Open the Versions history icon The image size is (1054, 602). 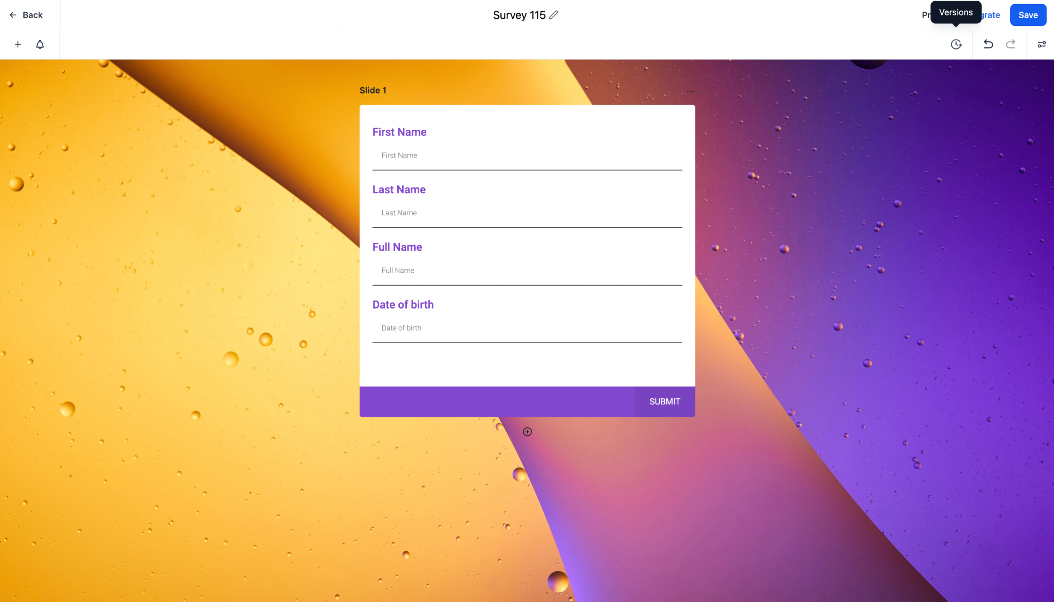tap(956, 44)
